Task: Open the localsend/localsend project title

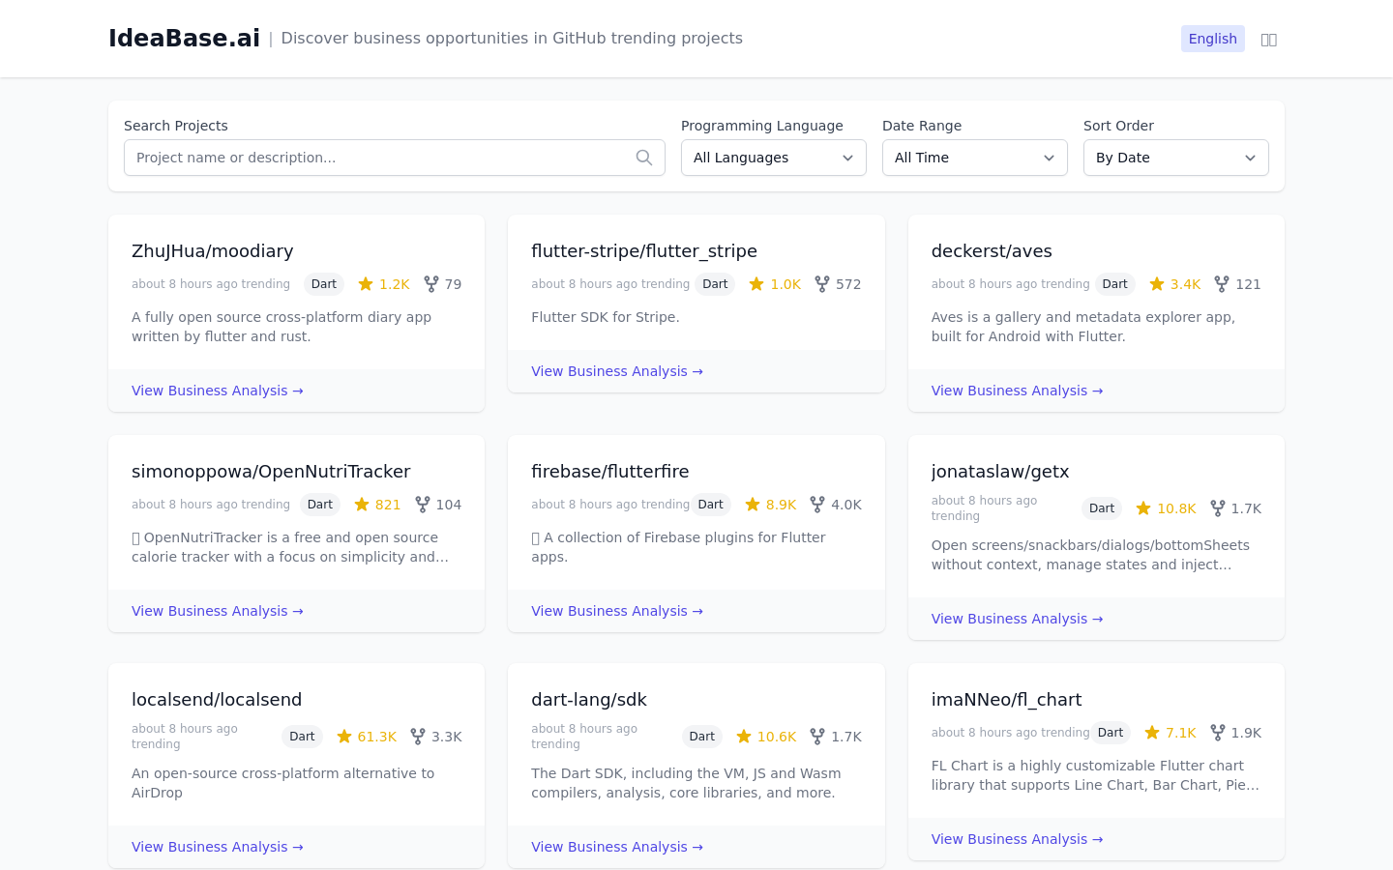Action: 217,700
